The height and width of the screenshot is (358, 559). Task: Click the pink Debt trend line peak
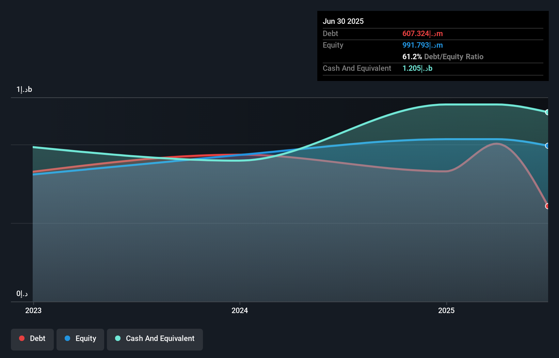tap(497, 144)
